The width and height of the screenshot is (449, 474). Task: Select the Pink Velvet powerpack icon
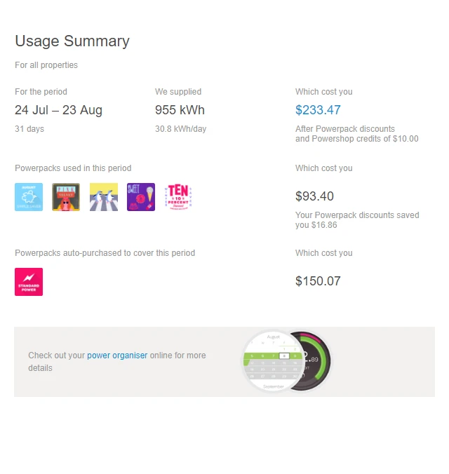pos(66,197)
